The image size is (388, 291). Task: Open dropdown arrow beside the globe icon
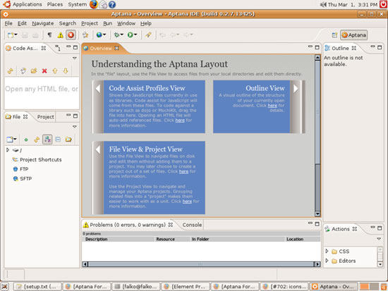[x=104, y=35]
